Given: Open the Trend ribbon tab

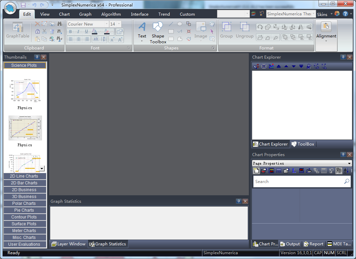Looking at the screenshot, I should point(164,14).
